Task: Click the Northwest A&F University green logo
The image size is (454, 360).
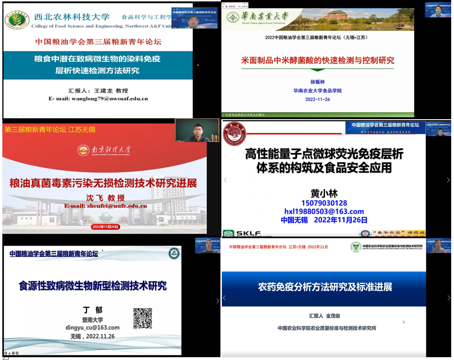Action: (x=17, y=19)
